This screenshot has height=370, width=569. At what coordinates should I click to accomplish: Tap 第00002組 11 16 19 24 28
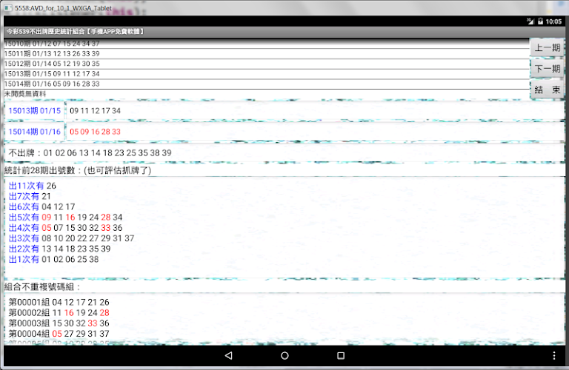point(59,313)
